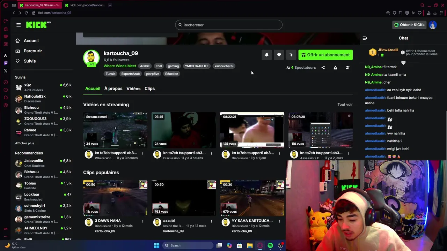Open Jolavanille recommended channel
Image resolution: width=447 pixels, height=251 pixels.
[x=43, y=163]
